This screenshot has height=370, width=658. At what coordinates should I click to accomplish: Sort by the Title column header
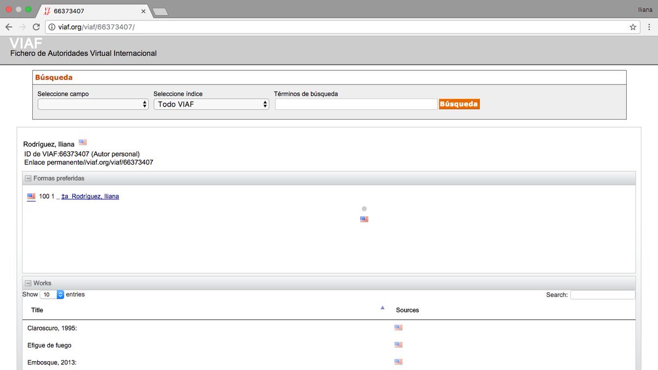(x=37, y=310)
